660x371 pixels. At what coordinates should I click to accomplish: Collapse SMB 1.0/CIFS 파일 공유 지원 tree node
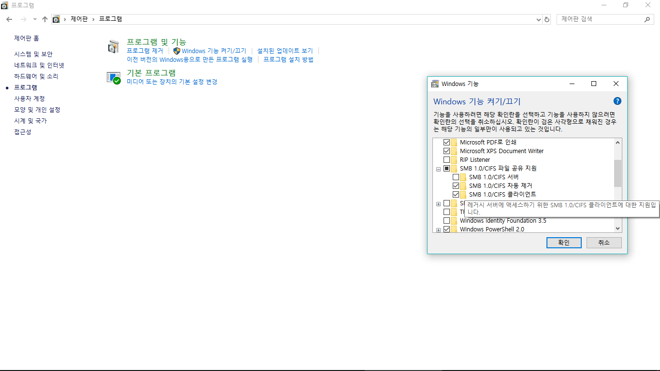click(x=438, y=169)
